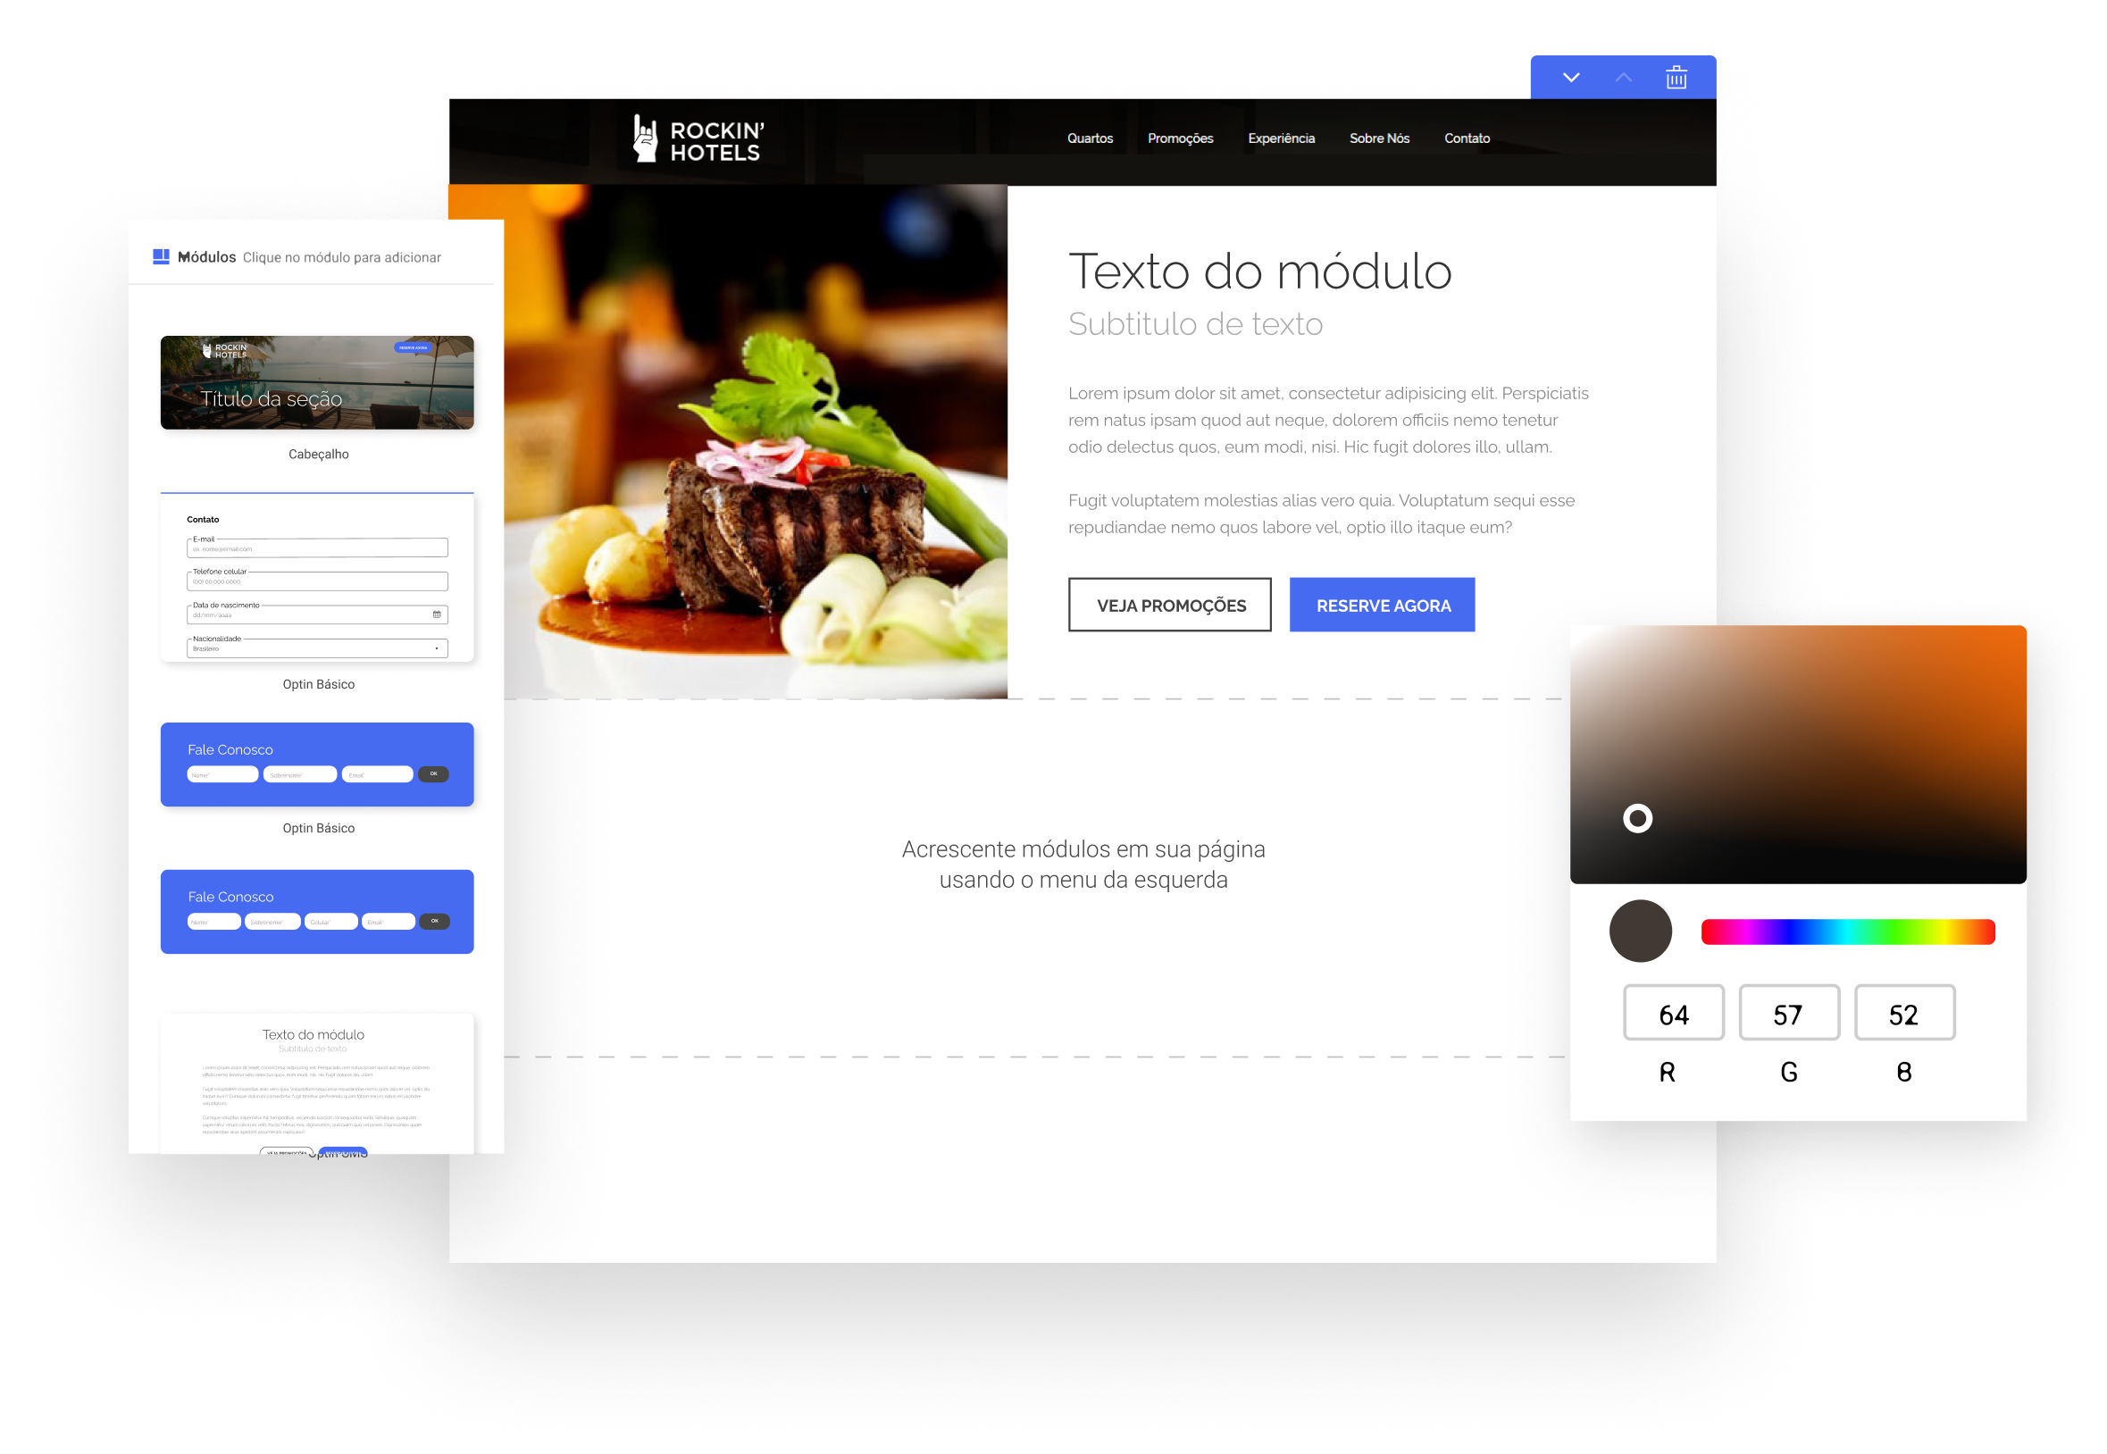Click the RESERVE AGORA button

(x=1384, y=606)
